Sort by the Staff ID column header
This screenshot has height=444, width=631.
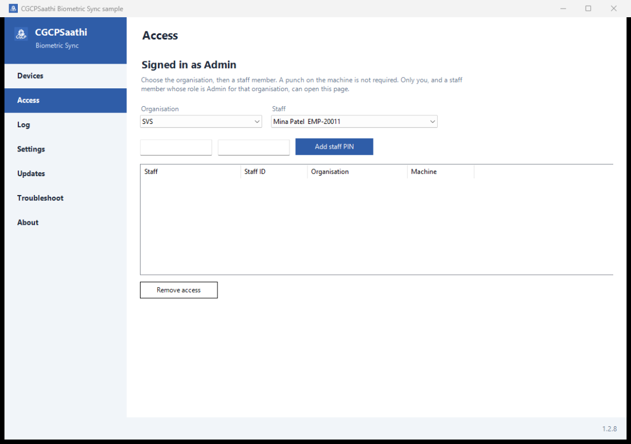[274, 172]
